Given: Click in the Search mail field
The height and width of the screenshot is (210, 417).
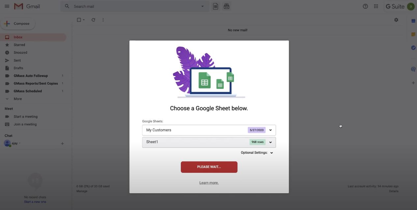Looking at the screenshot, I should pyautogui.click(x=135, y=6).
